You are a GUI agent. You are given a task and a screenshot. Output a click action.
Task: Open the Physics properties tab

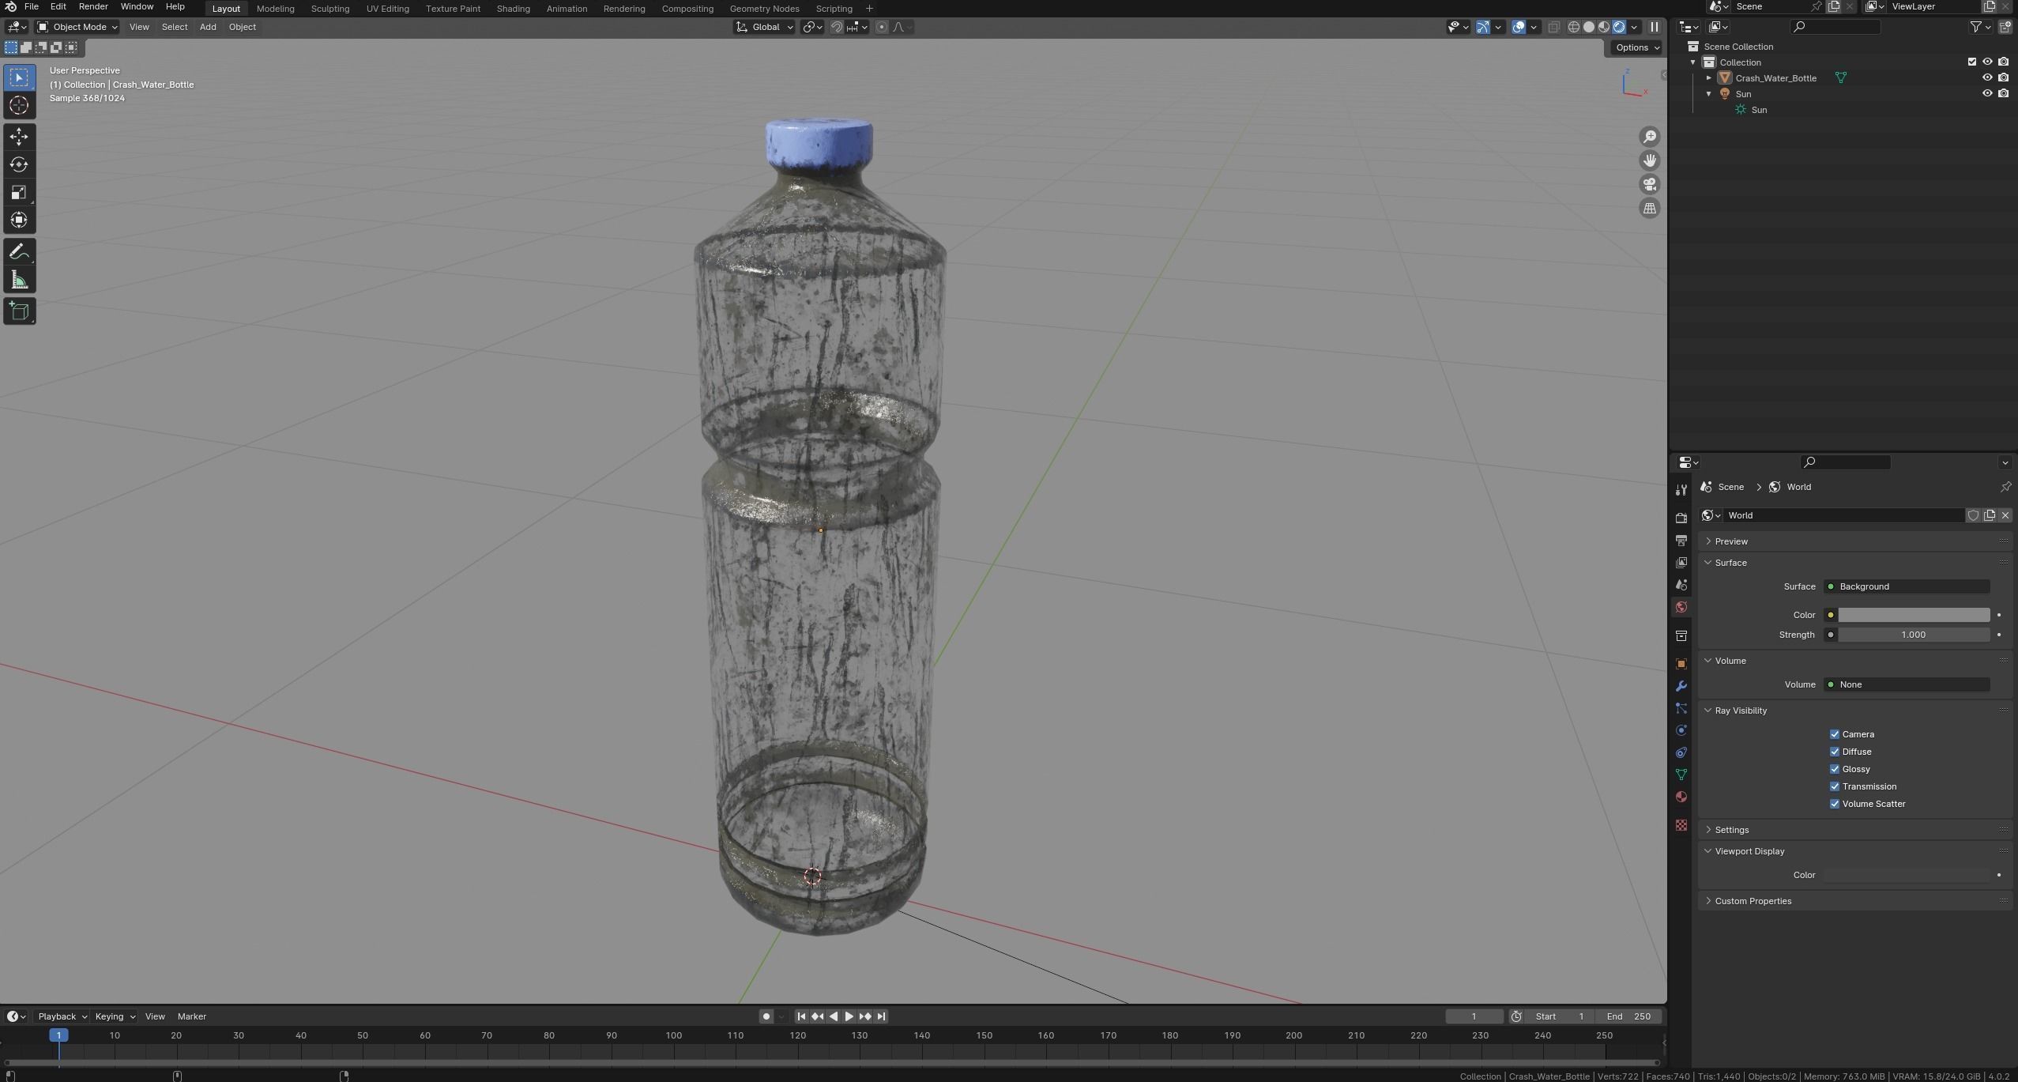(1681, 730)
